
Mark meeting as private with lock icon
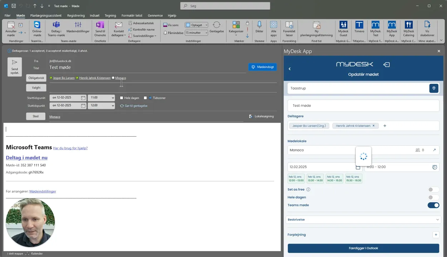click(247, 23)
